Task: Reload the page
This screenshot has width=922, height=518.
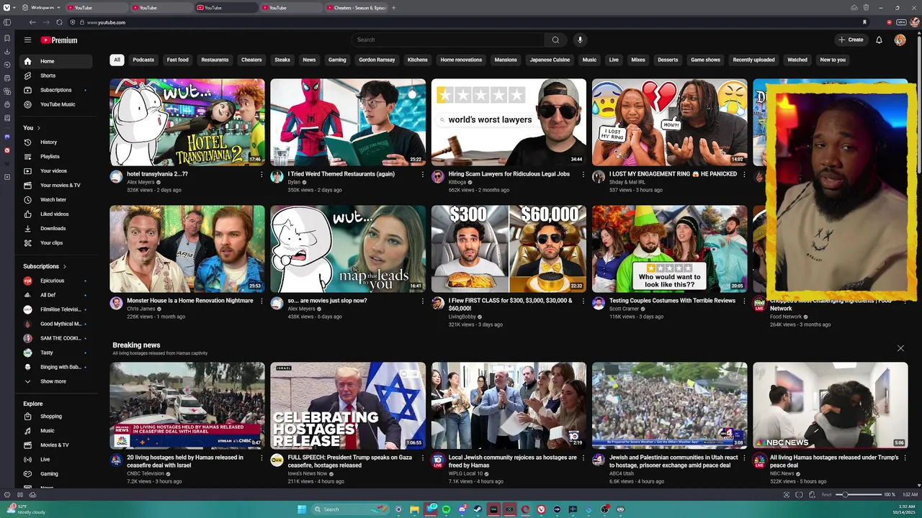Action: click(x=59, y=22)
